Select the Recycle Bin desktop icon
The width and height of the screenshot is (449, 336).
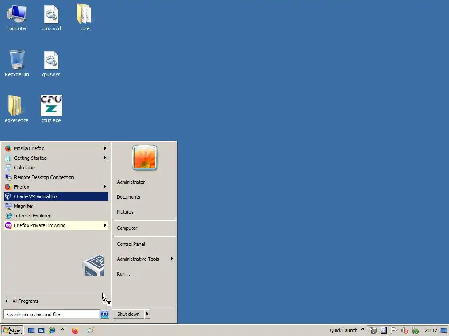coord(17,63)
